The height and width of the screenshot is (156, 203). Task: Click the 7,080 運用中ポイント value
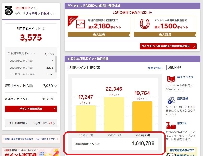tap(48, 86)
